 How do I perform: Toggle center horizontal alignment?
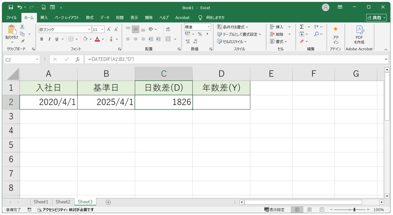point(135,39)
